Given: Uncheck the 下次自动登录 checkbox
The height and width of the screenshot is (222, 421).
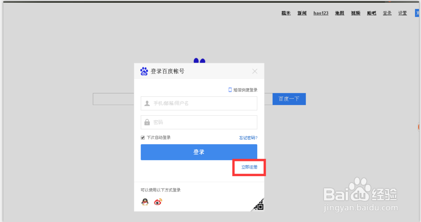Looking at the screenshot, I should coord(143,137).
